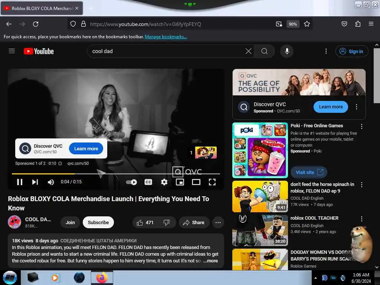
Task: Click the ad info icon beside Sponsored 1 of 2
Action: coord(60,164)
